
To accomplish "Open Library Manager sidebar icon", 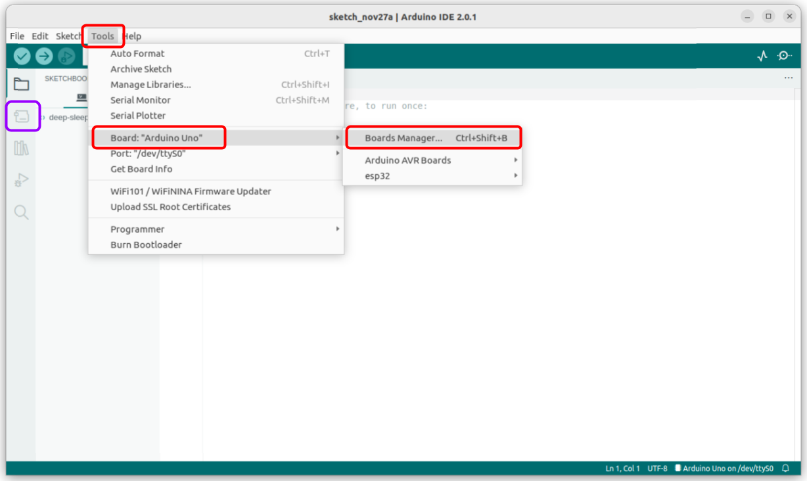I will (22, 148).
